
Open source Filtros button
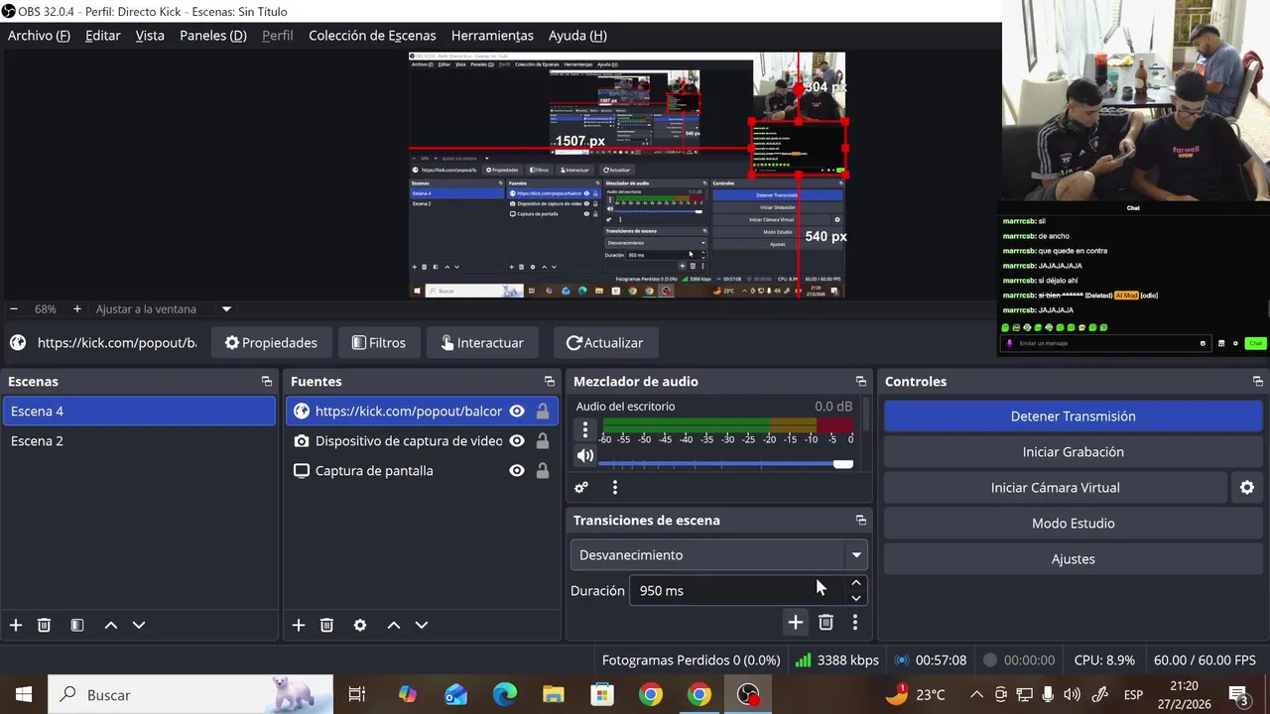tap(379, 343)
